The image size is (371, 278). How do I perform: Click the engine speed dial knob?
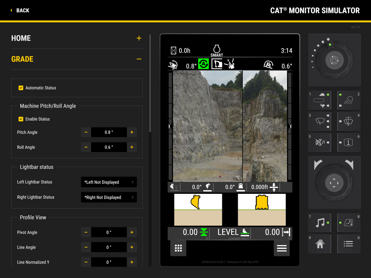tap(334, 60)
